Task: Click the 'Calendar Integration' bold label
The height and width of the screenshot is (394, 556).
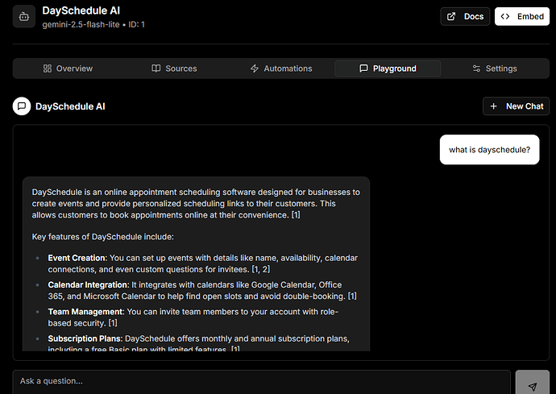Action: click(x=89, y=284)
